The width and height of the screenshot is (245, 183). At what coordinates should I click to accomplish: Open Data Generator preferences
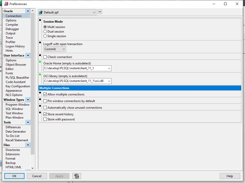coord(16,132)
